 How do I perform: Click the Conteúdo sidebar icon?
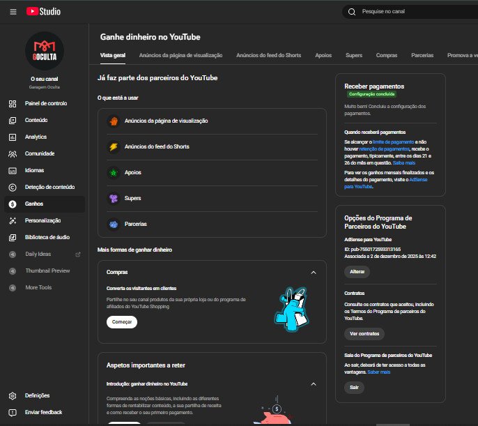tap(13, 121)
